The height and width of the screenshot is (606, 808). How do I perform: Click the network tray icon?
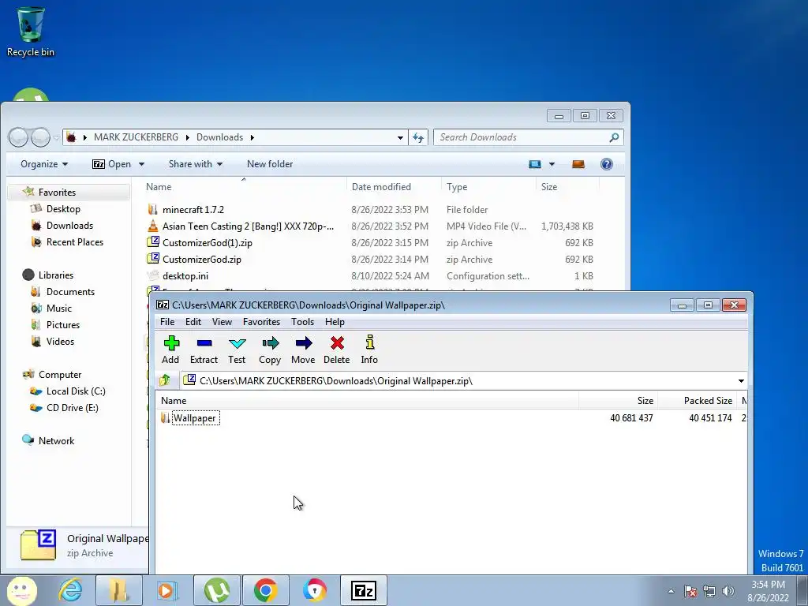coord(709,591)
